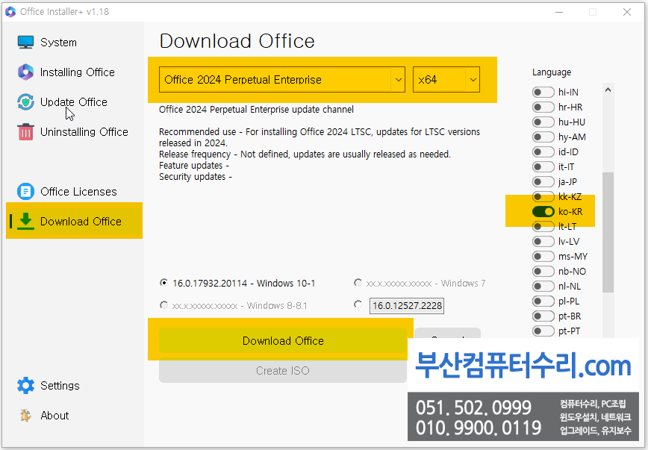Select the custom version radio button
The height and width of the screenshot is (450, 648).
tap(358, 304)
